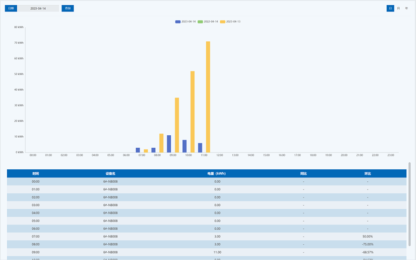Click the 0.00 kWh value in 00:00 row
Image resolution: width=416 pixels, height=260 pixels.
pos(217,181)
